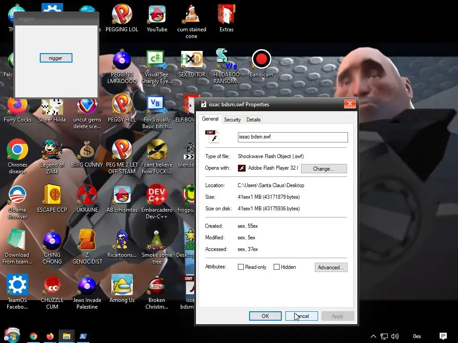Click OK in the Properties dialog

[x=265, y=316]
